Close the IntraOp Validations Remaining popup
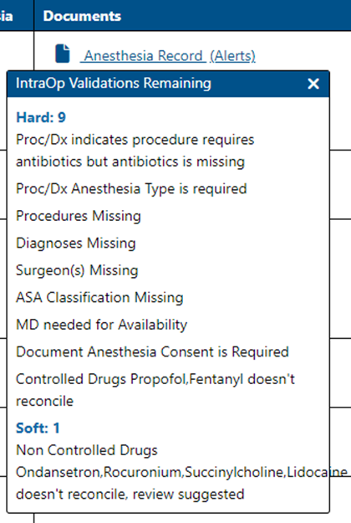Screen dimensions: 351x523 click(313, 84)
